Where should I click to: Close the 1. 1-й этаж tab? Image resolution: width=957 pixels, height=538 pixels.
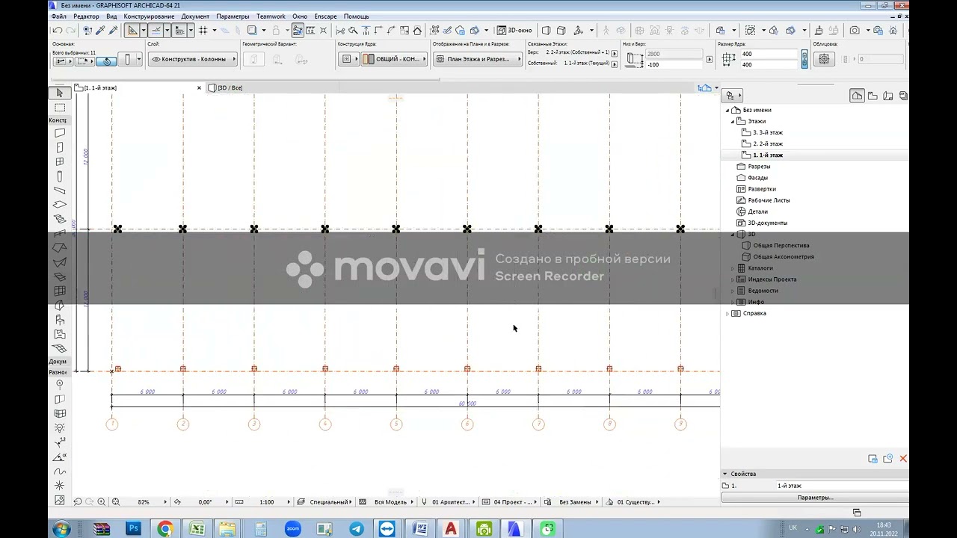[199, 88]
